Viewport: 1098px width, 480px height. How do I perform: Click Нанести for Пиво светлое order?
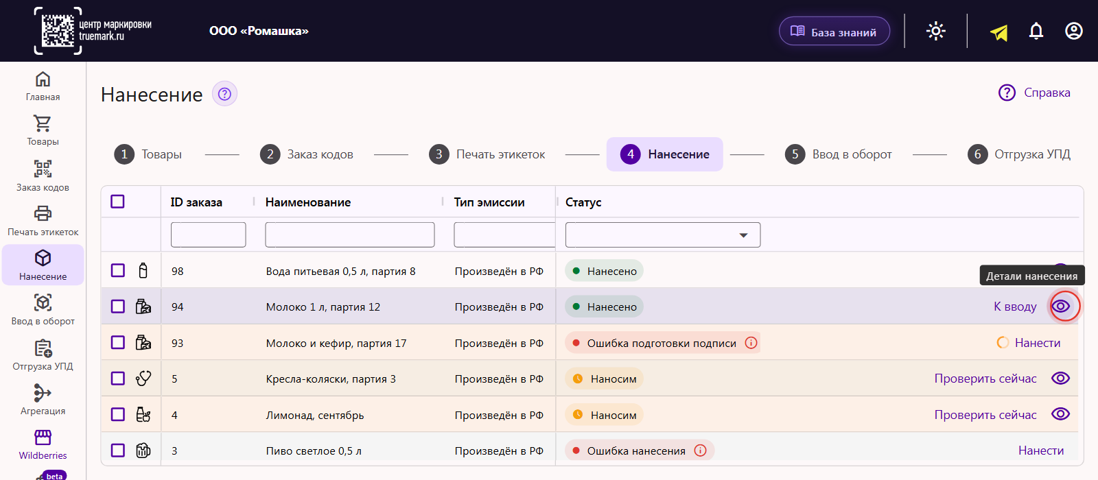point(1041,451)
